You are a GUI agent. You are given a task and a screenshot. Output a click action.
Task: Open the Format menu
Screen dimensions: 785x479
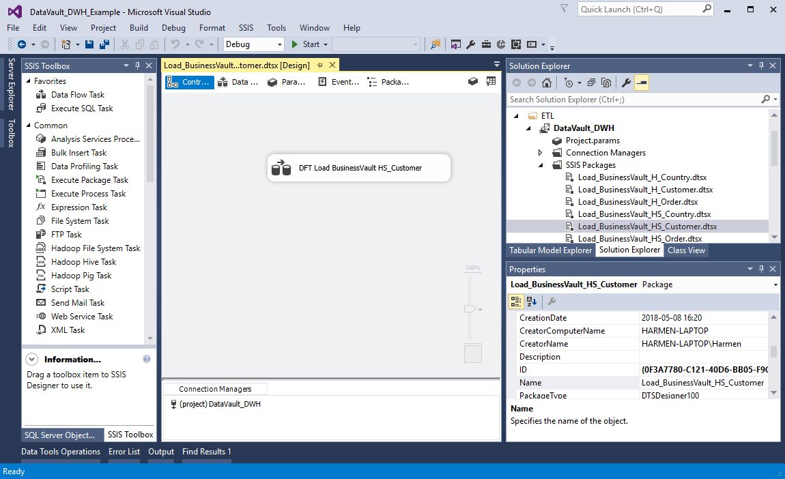pyautogui.click(x=212, y=27)
